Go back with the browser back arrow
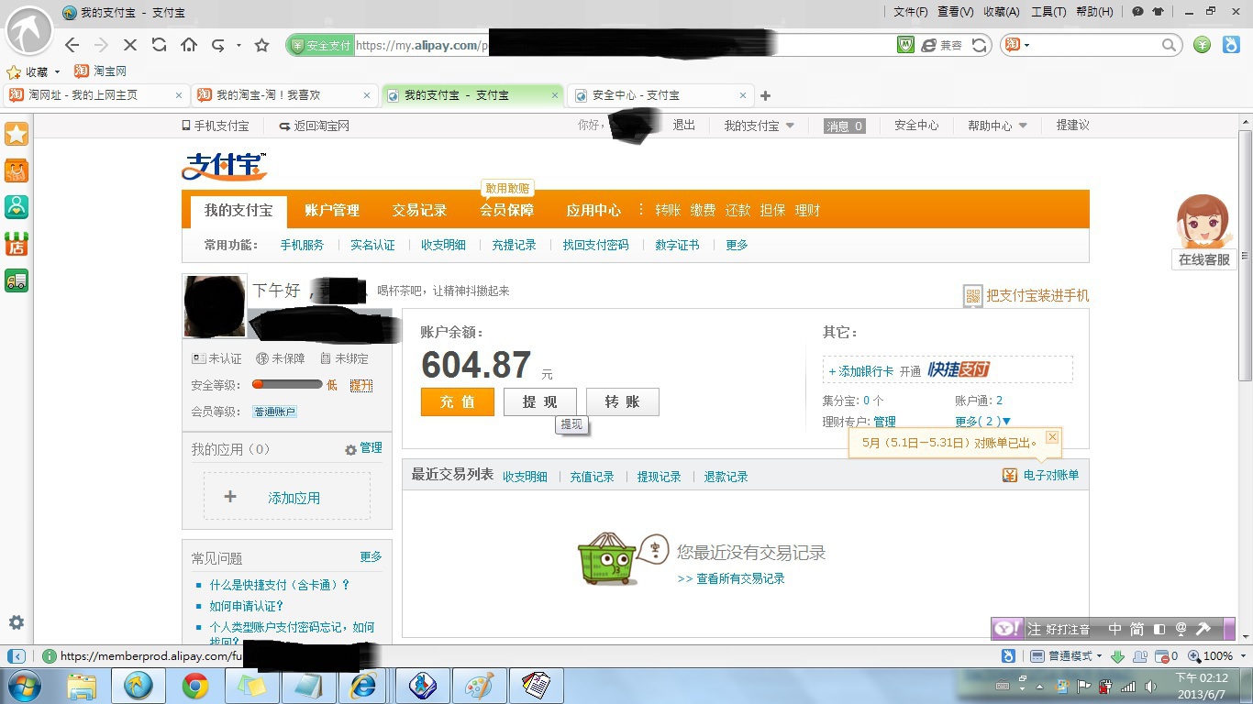 coord(72,45)
